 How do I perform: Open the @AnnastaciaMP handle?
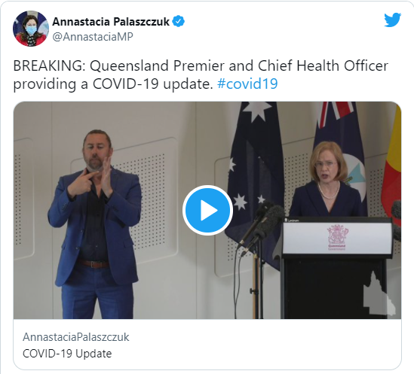click(x=93, y=37)
